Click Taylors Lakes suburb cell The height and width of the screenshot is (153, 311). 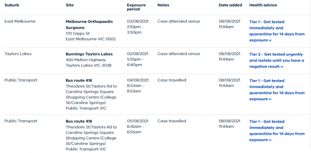[18, 54]
